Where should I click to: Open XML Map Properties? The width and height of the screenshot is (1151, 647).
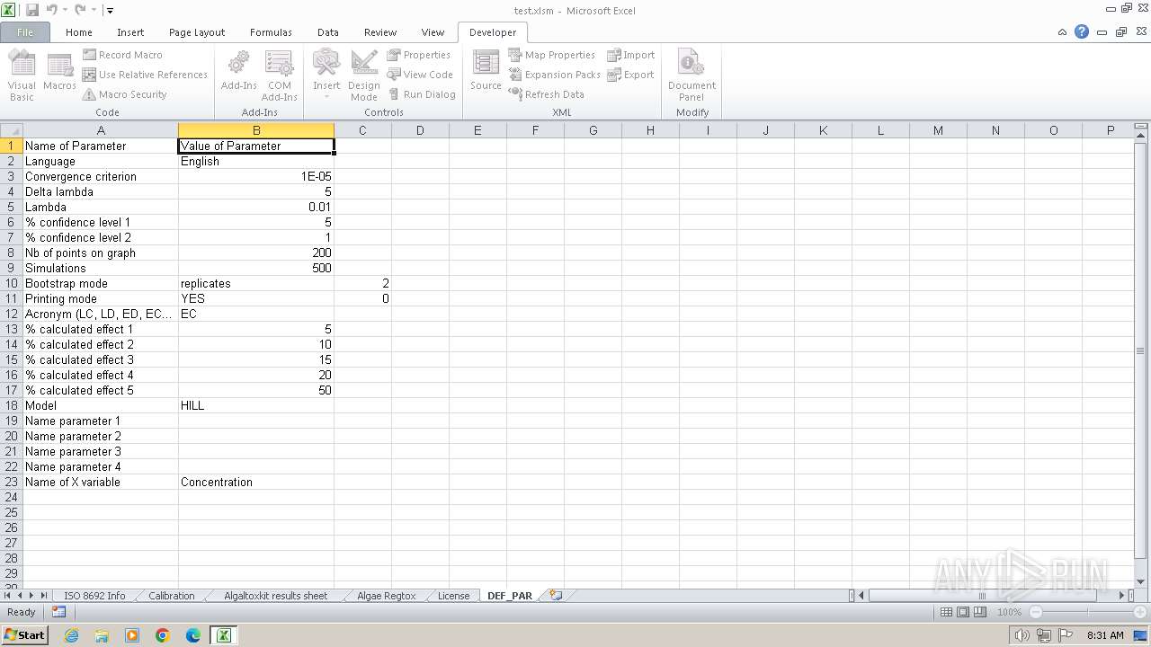pos(551,55)
